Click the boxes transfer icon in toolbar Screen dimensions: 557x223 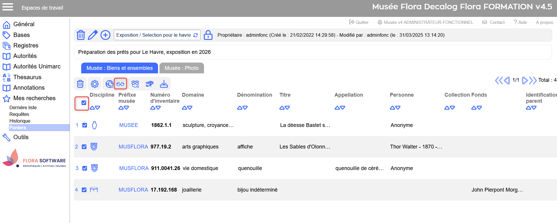tap(135, 84)
